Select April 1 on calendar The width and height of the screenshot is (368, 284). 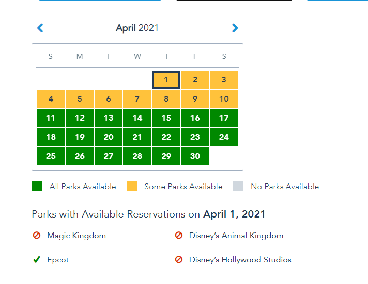pos(166,80)
